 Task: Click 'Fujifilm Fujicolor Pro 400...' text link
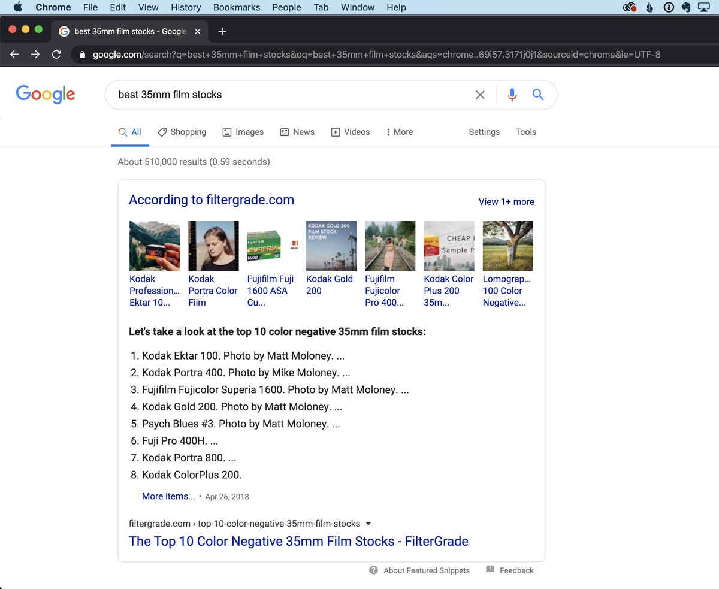[384, 291]
